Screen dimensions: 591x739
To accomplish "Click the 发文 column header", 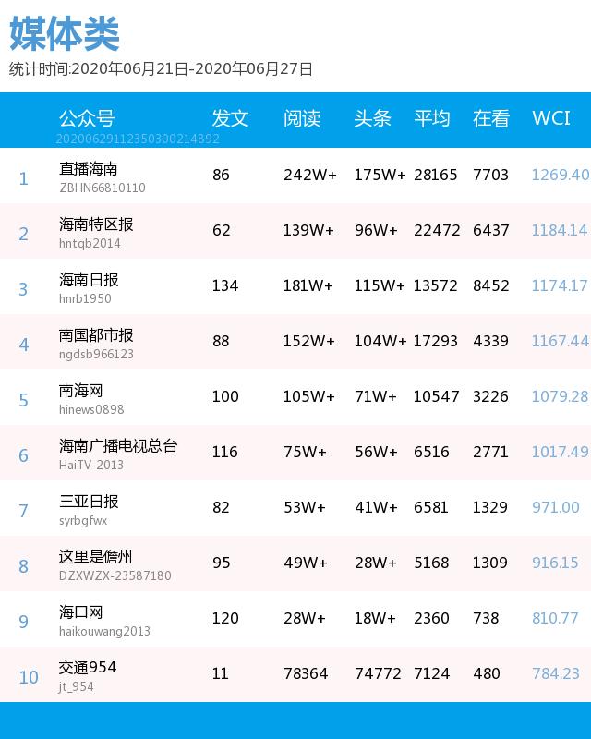I will [230, 118].
